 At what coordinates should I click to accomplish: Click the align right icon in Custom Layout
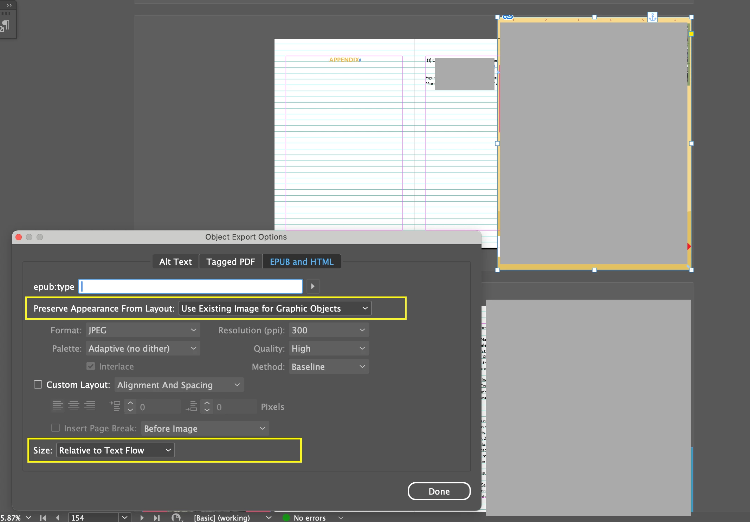[x=90, y=406]
